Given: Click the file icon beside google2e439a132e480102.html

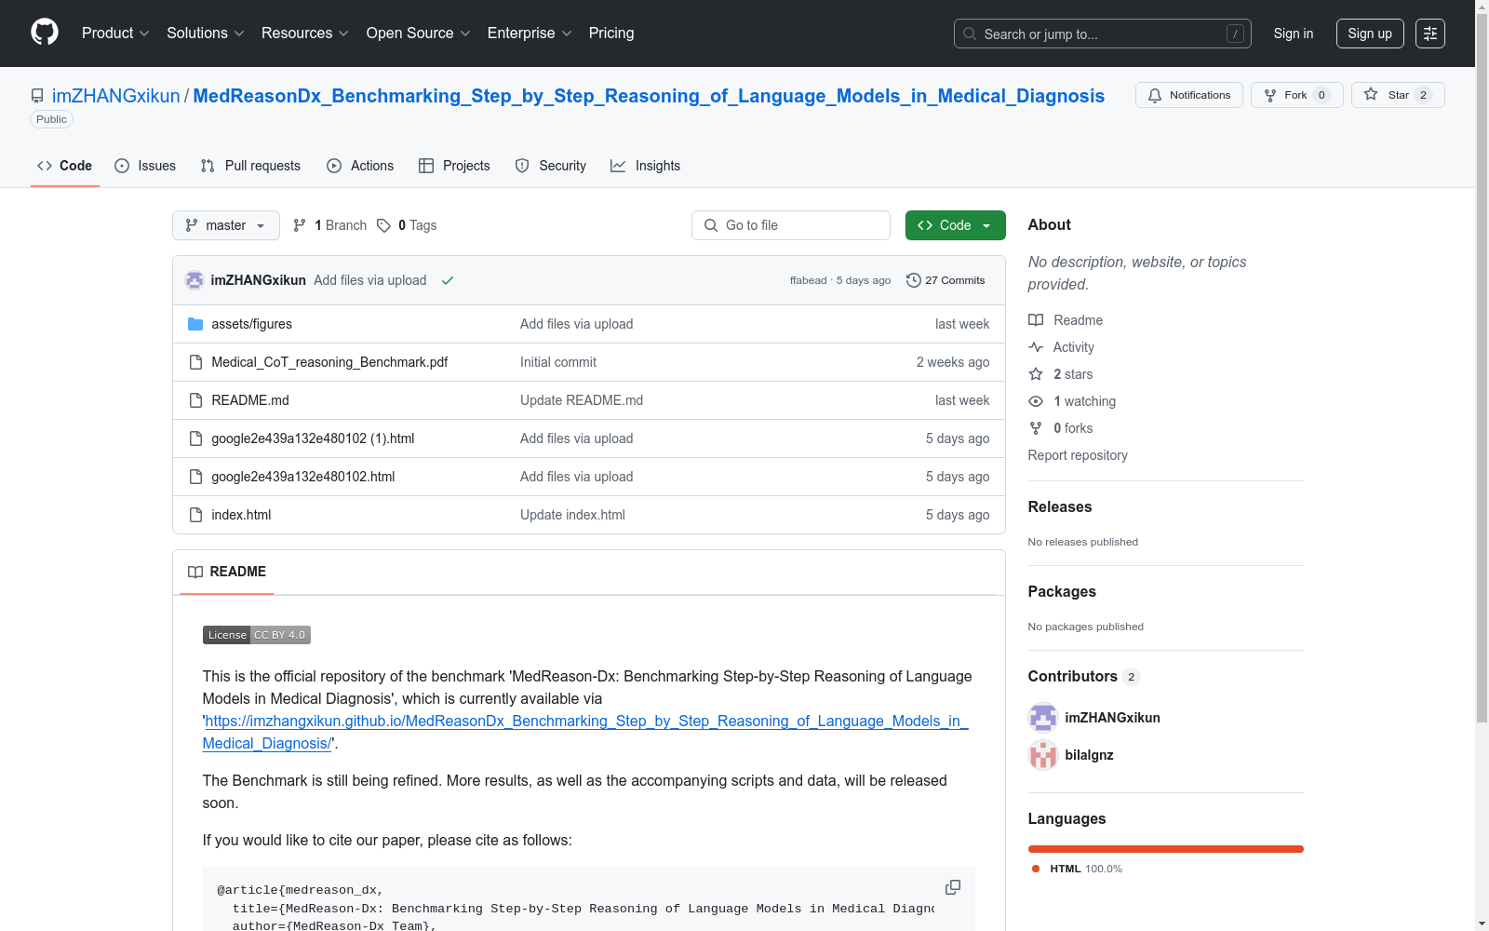Looking at the screenshot, I should pos(195,477).
